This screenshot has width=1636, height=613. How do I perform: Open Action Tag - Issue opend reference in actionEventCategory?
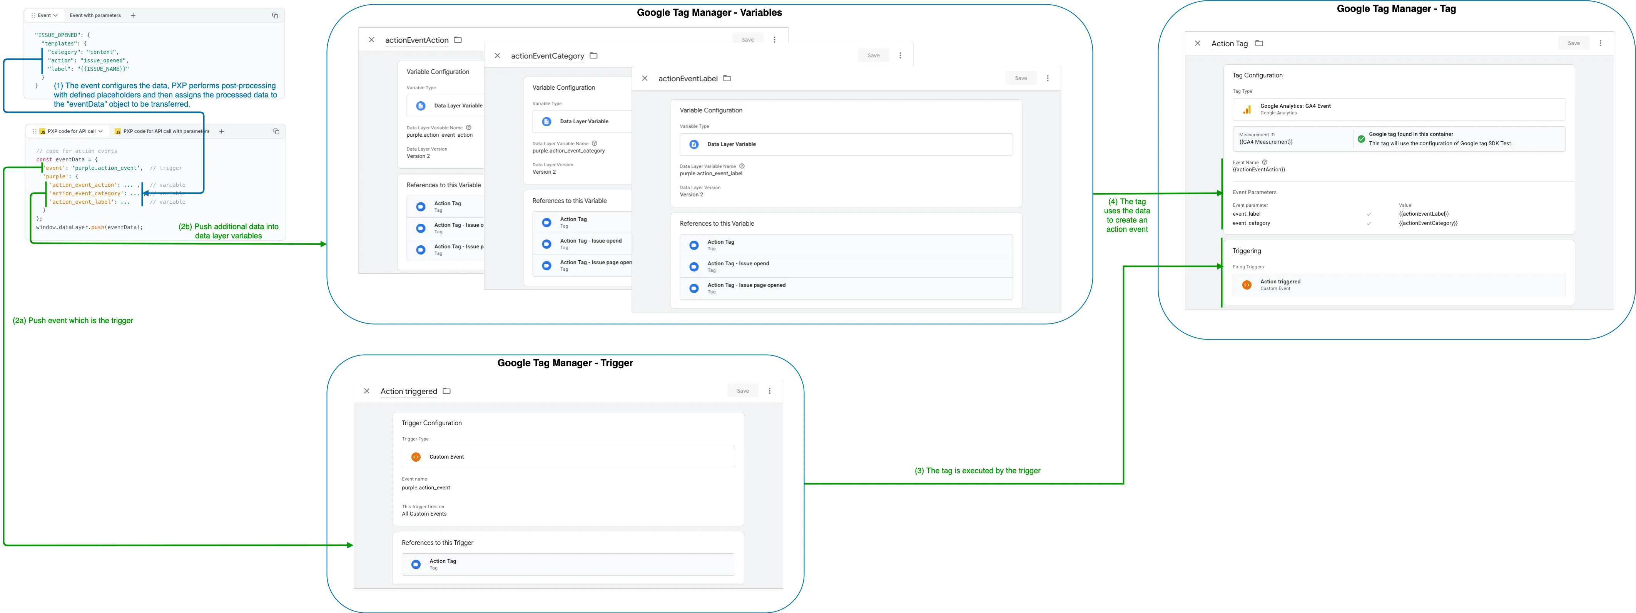coord(582,244)
